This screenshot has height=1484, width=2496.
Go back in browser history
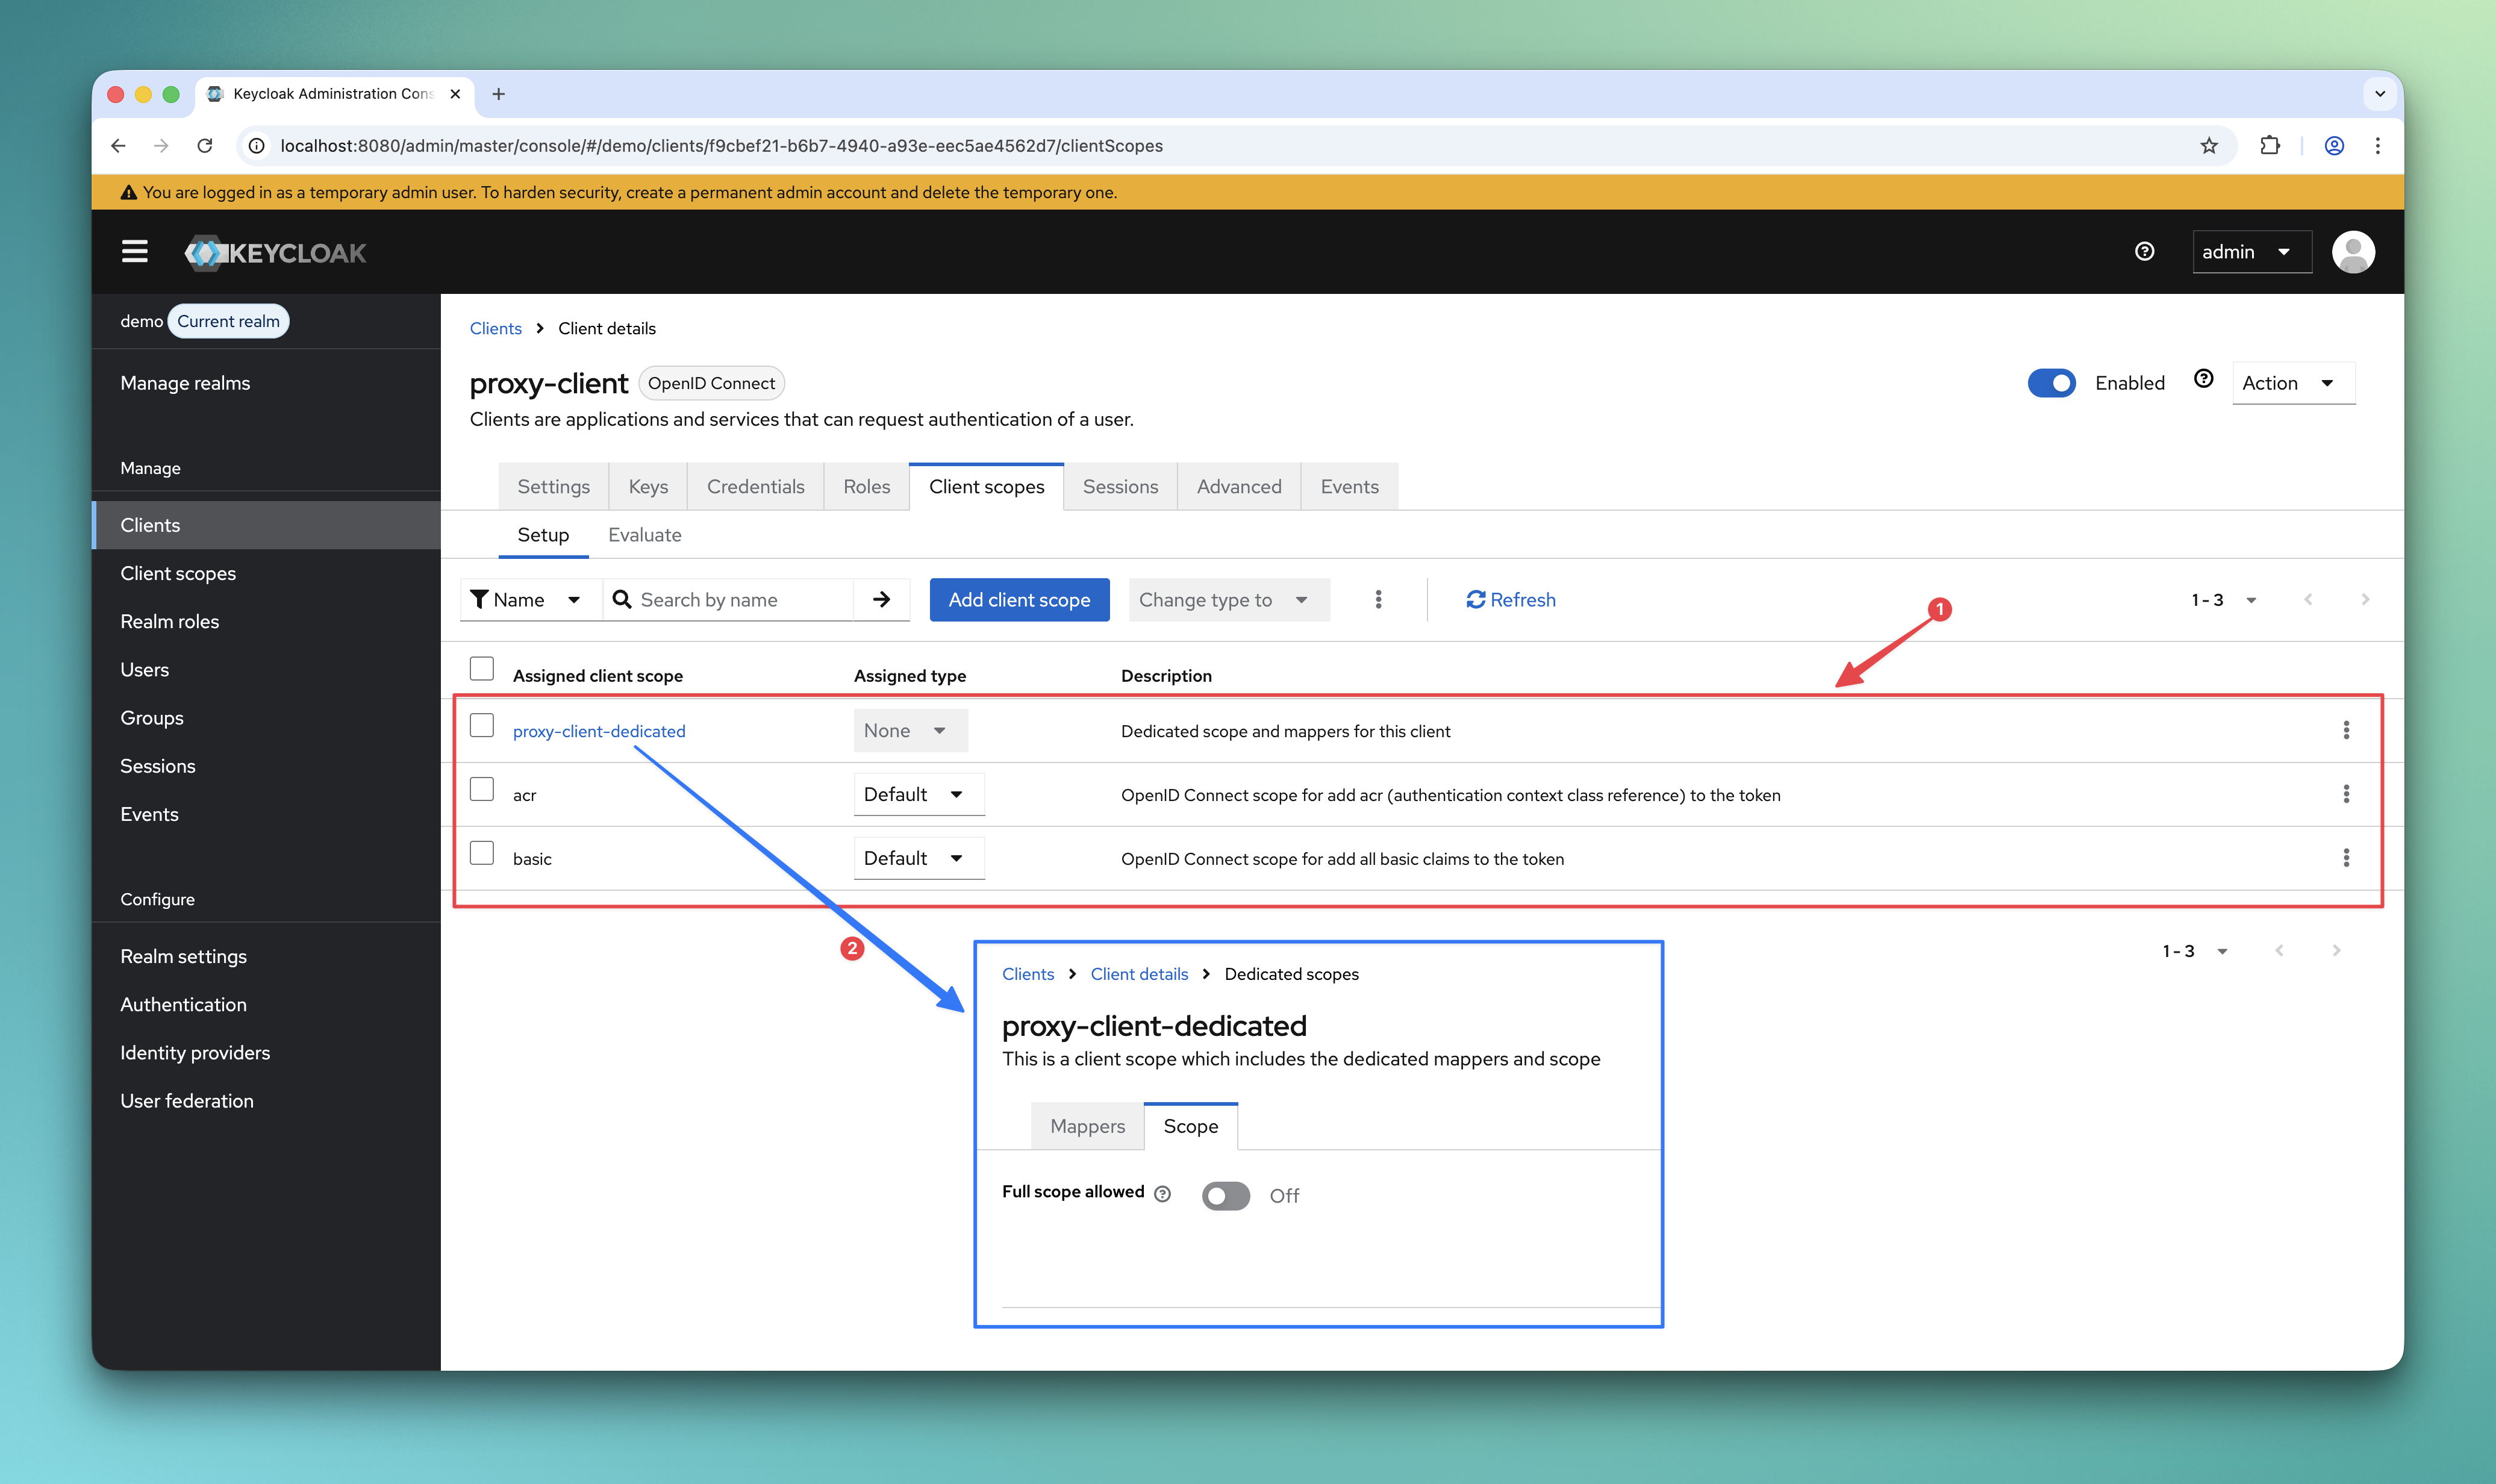(118, 146)
